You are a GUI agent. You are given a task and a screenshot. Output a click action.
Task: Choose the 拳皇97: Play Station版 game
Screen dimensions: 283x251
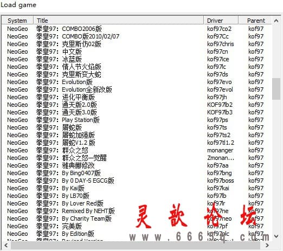[137, 120]
